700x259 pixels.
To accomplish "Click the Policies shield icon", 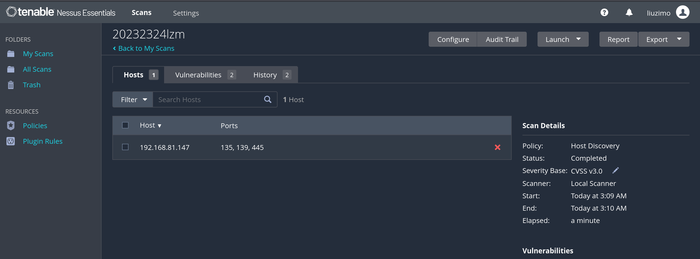I will pyautogui.click(x=11, y=126).
